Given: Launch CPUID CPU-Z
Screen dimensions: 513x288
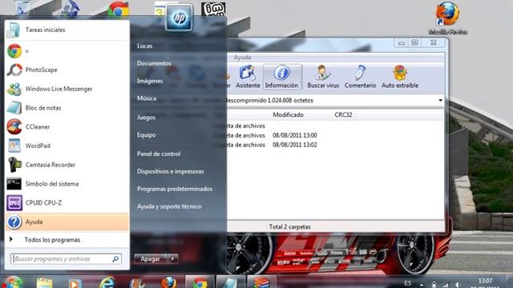Looking at the screenshot, I should 67,202.
